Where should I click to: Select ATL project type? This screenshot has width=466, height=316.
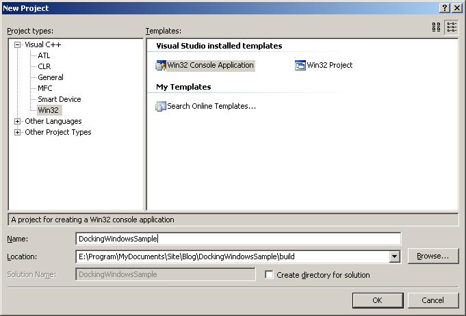(44, 55)
